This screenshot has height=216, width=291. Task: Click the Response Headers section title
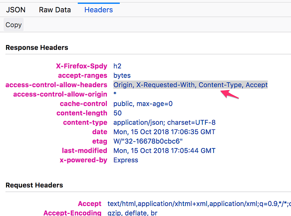coord(37,47)
